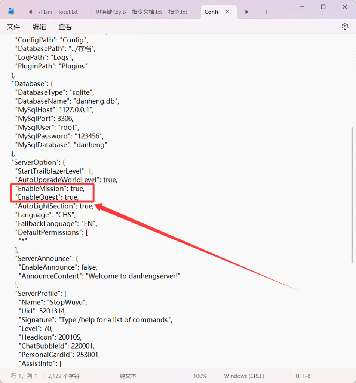Open the 指令文档.txt tab

pos(147,12)
